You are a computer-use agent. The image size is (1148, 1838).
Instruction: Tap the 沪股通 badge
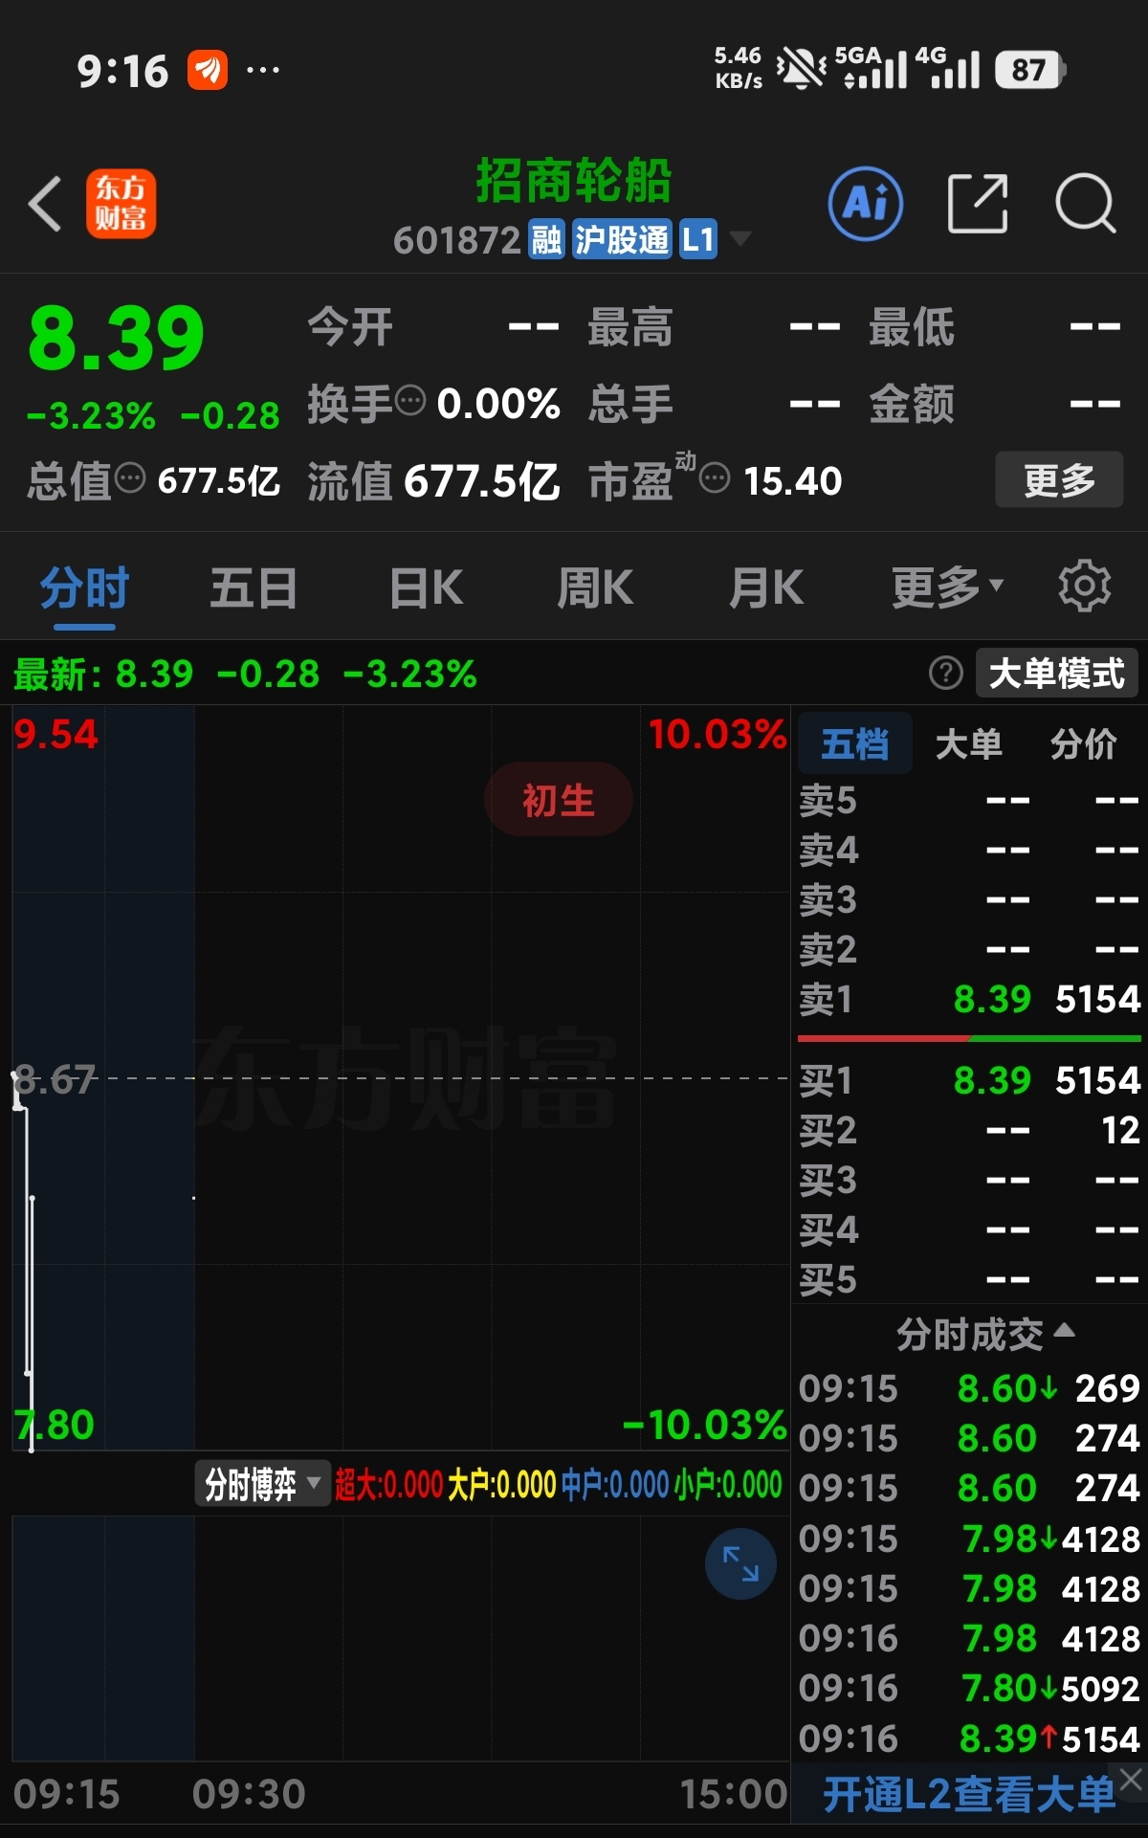point(622,239)
